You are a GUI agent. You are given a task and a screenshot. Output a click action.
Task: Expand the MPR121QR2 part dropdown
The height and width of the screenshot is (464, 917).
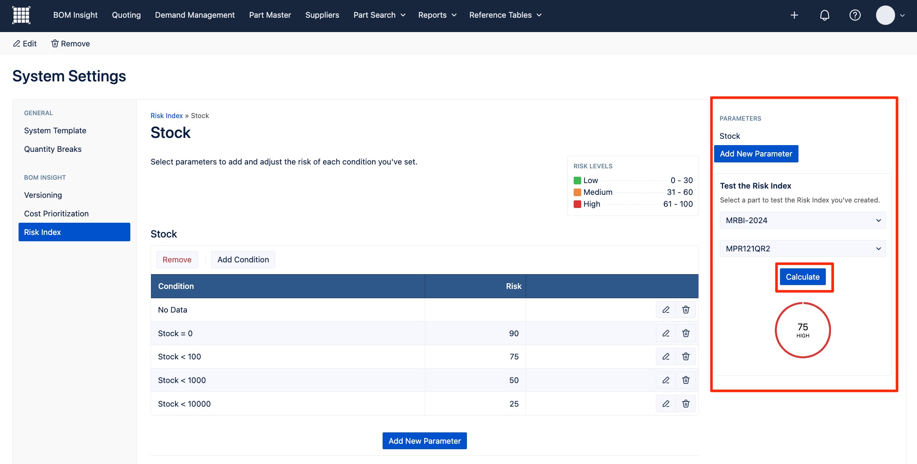point(802,248)
